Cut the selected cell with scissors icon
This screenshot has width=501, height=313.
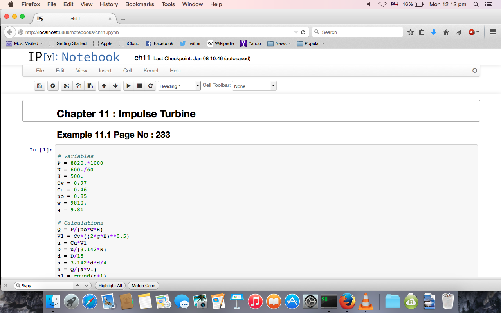67,86
